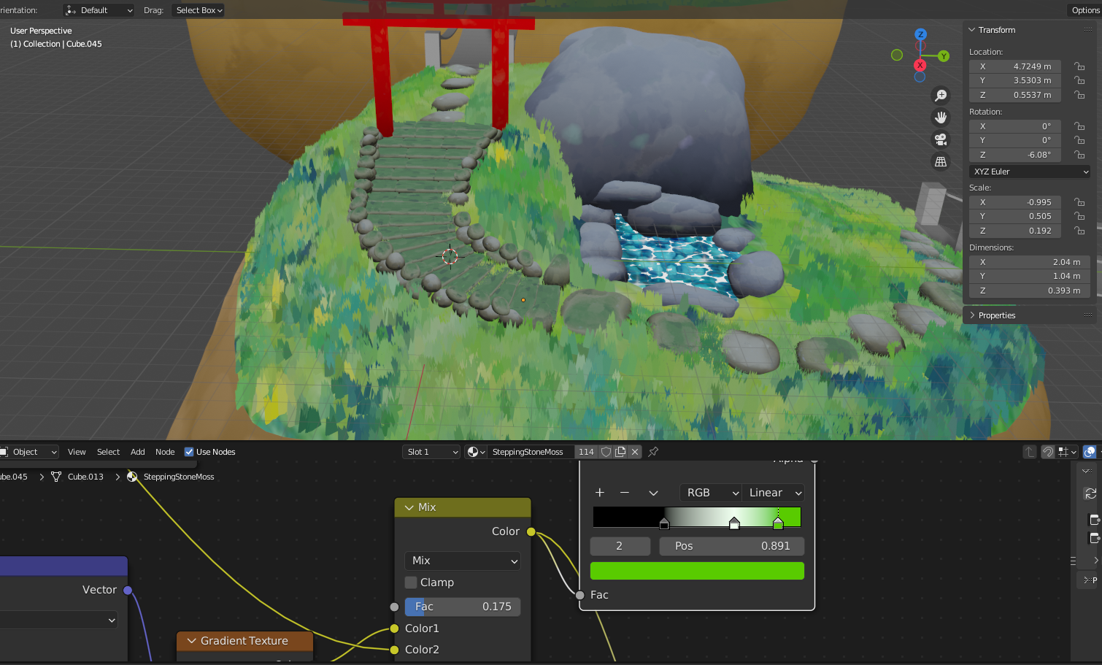Open the Add menu in node editor
The height and width of the screenshot is (665, 1102).
(137, 452)
